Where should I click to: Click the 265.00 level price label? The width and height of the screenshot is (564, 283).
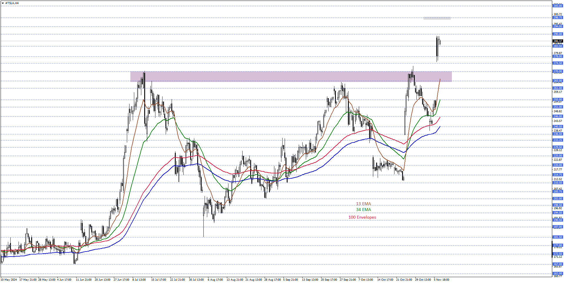coord(558,81)
